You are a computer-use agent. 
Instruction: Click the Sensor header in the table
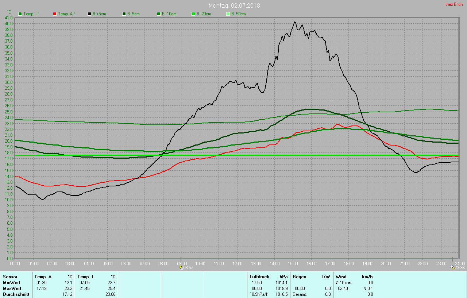(10, 277)
